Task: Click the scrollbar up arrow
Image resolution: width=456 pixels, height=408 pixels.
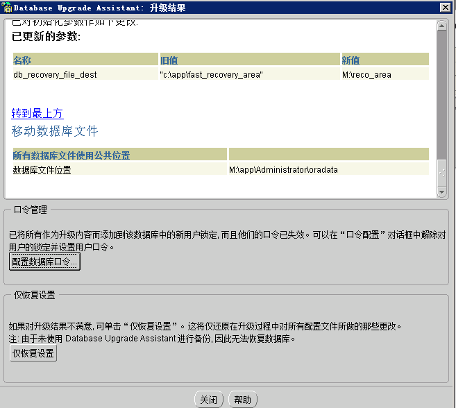Action: (441, 26)
